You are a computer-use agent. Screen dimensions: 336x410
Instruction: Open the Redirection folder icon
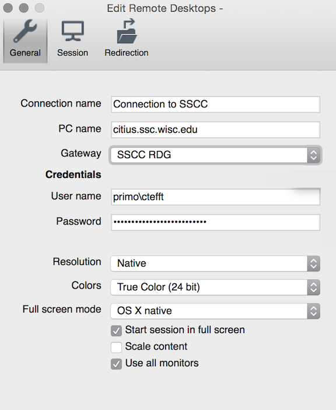pos(127,31)
